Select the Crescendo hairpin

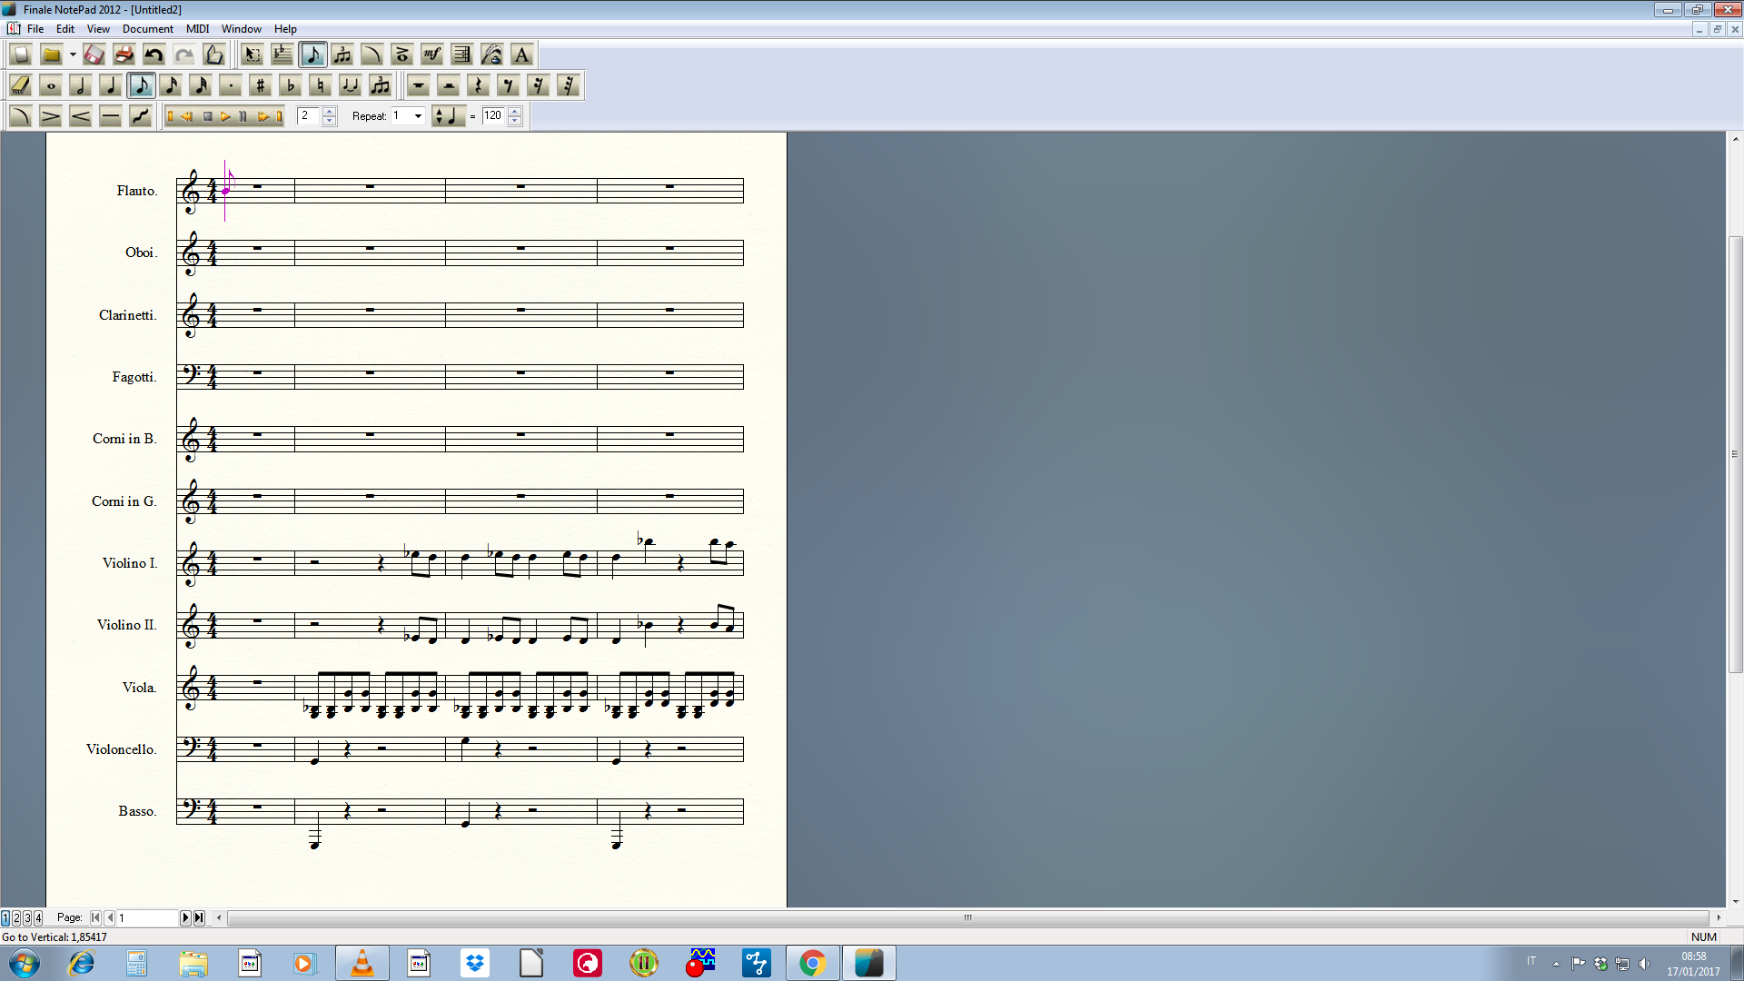tap(81, 116)
